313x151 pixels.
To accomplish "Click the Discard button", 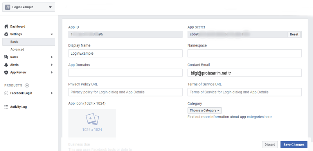I will (x=270, y=145).
